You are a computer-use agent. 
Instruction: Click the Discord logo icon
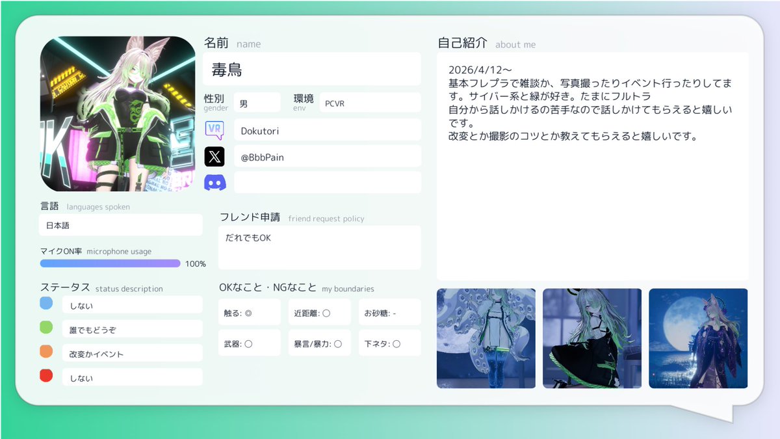pyautogui.click(x=215, y=183)
